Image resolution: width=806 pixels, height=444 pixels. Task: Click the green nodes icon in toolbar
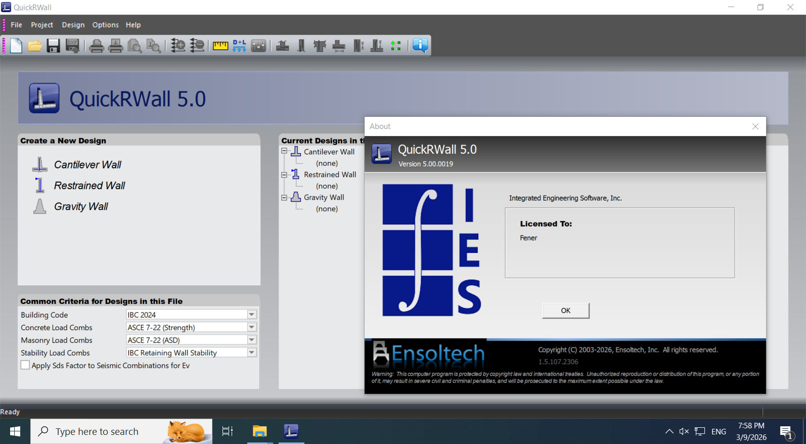click(395, 46)
